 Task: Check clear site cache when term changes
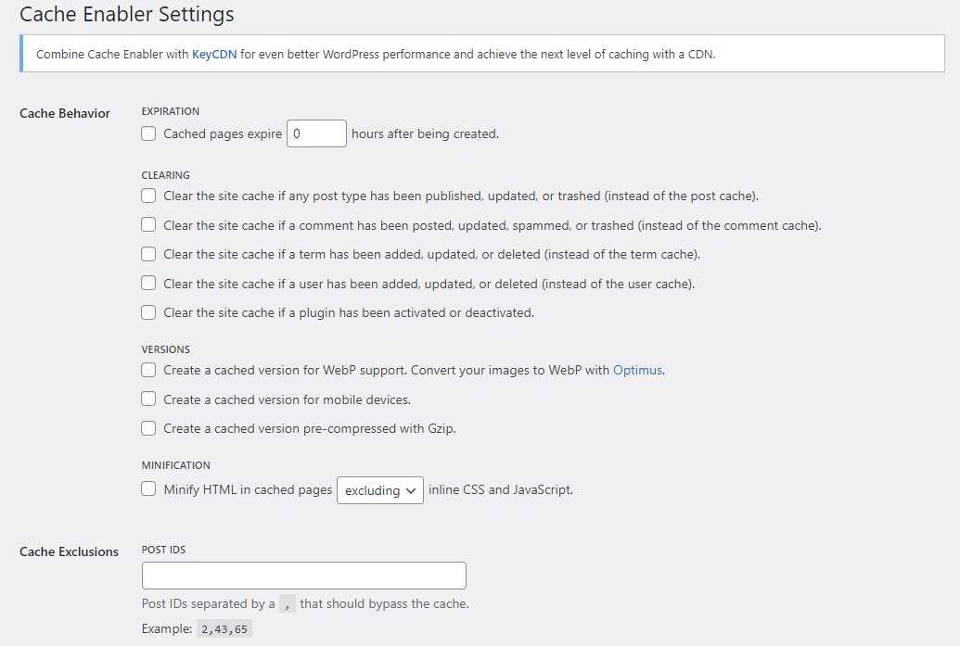[148, 254]
